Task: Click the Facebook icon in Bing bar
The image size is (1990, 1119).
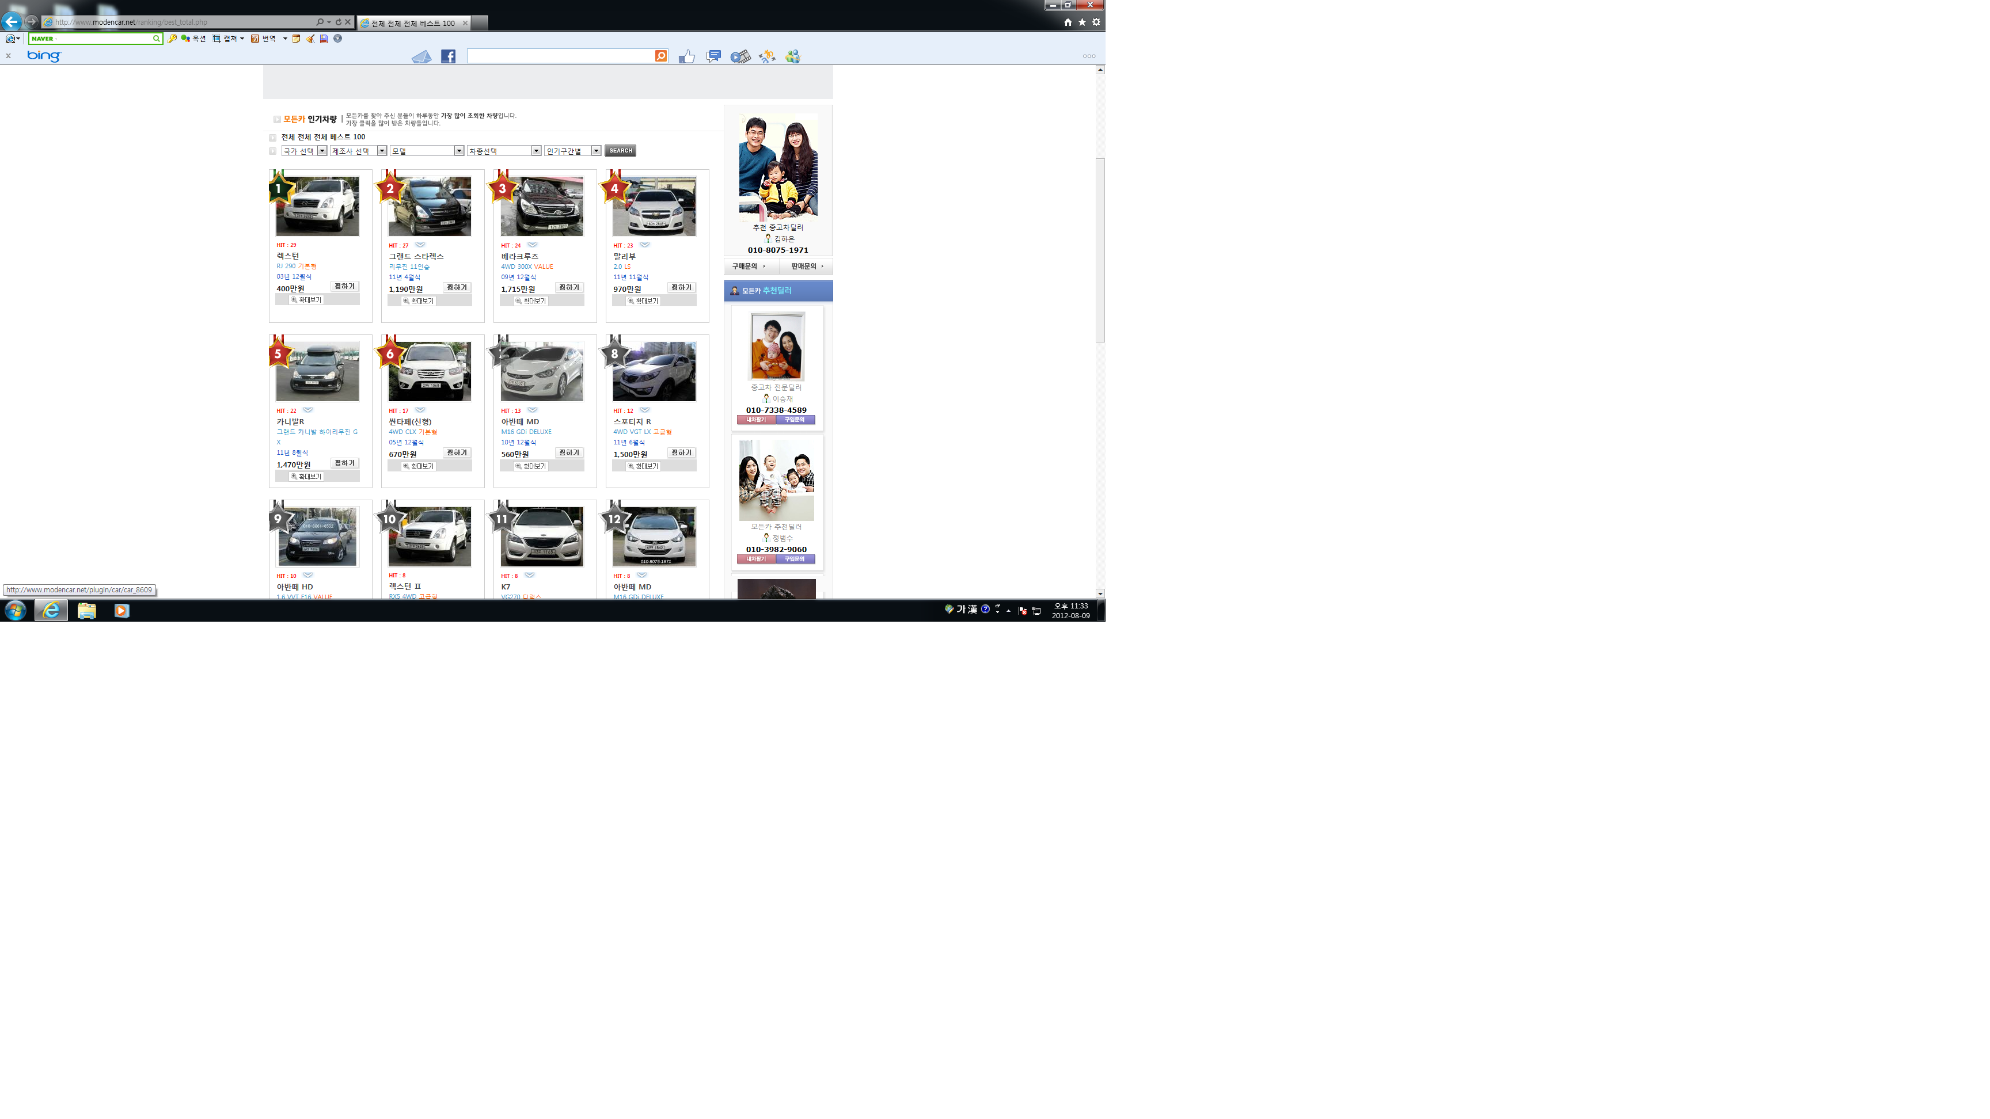Action: (448, 56)
